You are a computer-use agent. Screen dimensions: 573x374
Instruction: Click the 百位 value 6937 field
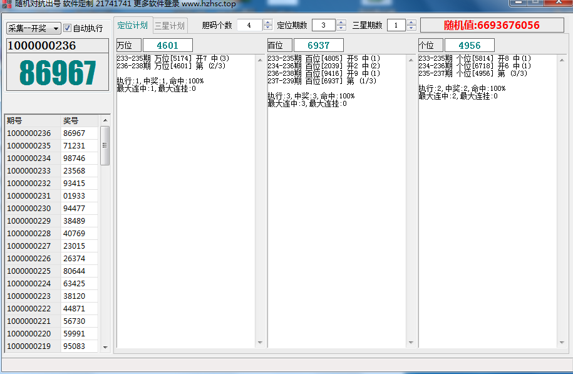(319, 45)
